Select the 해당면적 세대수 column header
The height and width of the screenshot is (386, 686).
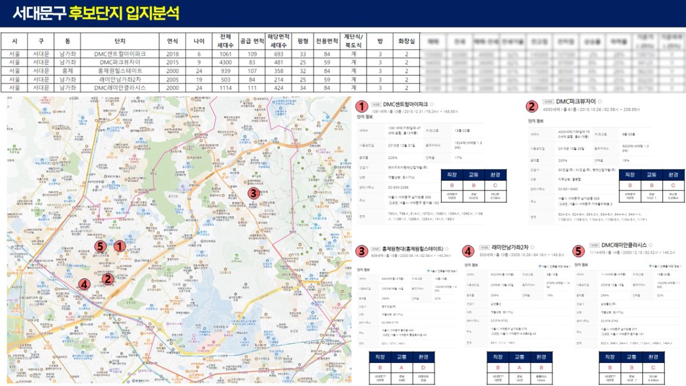[278, 41]
